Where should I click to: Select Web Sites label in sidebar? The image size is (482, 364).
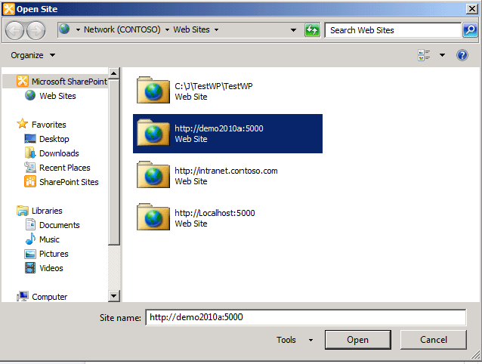click(57, 96)
